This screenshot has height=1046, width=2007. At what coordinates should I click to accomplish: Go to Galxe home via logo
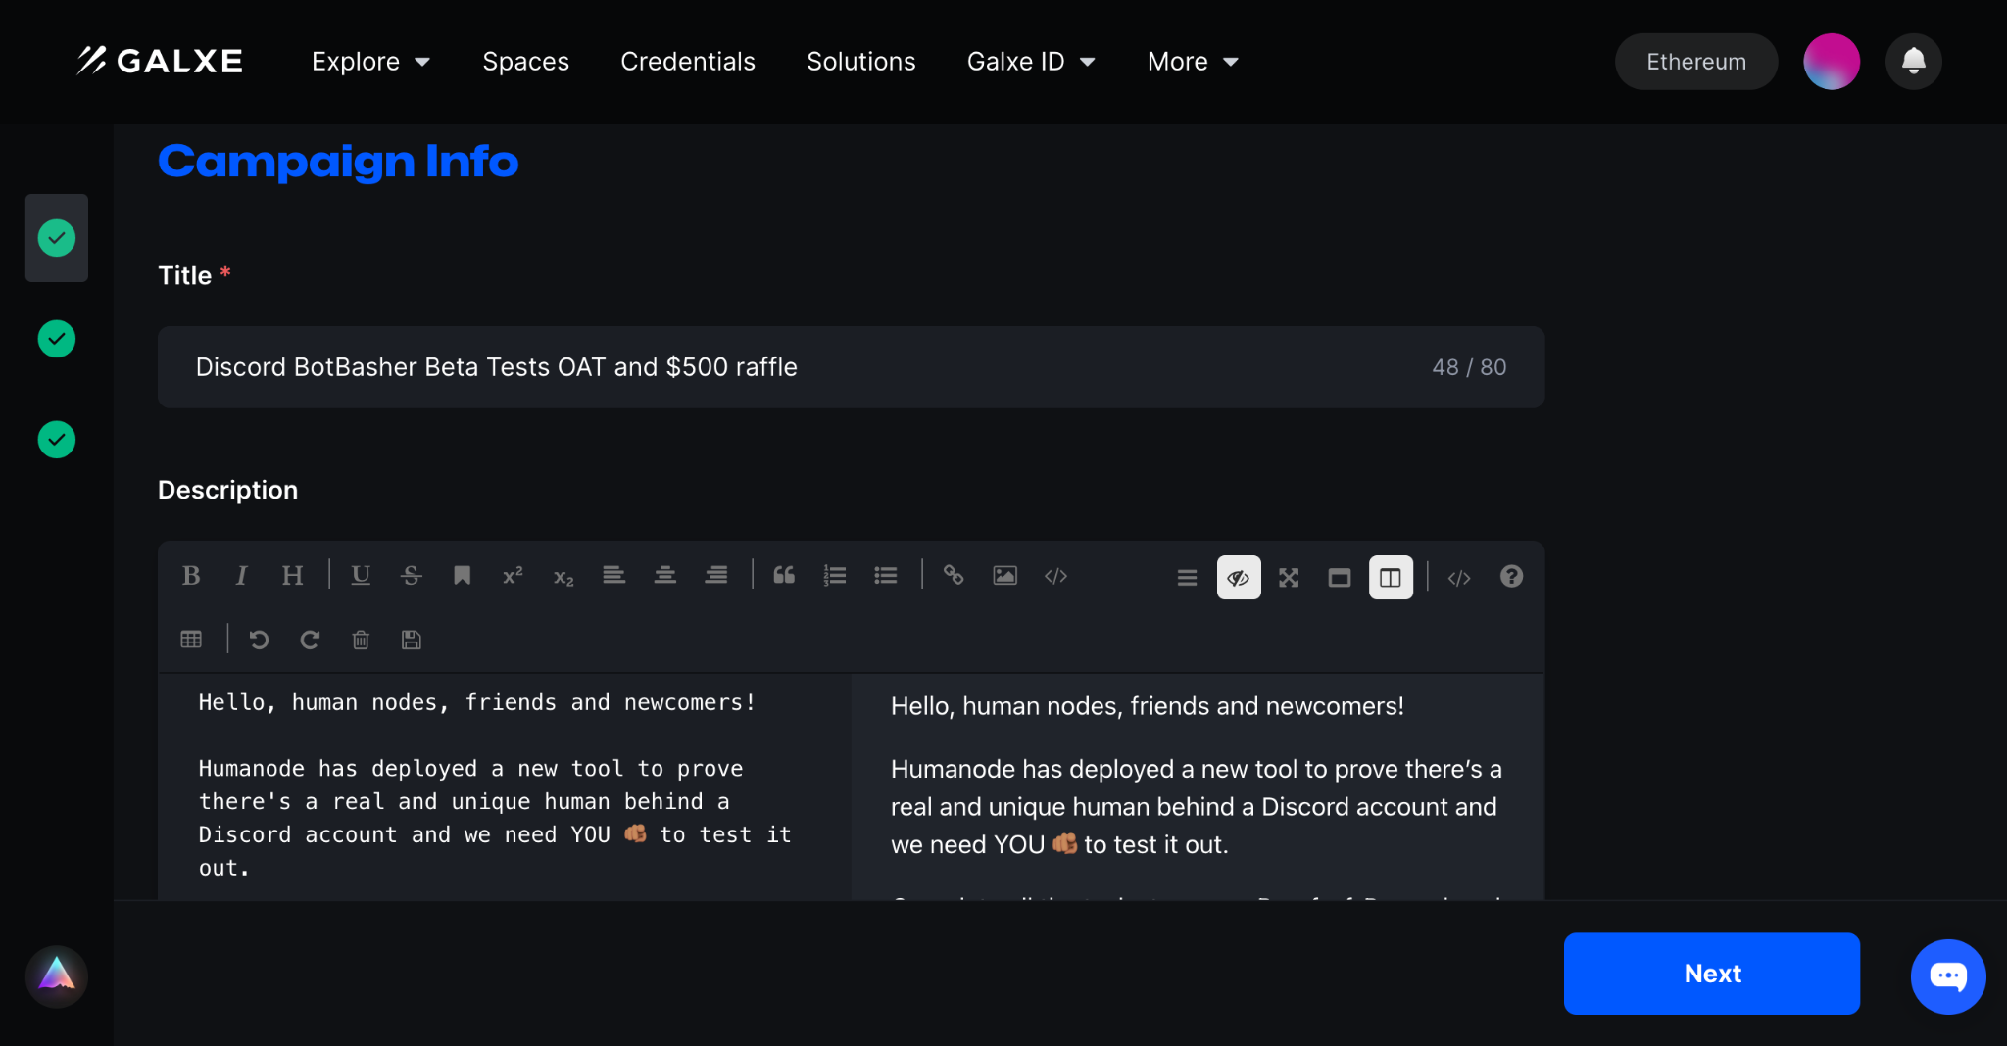pos(160,61)
